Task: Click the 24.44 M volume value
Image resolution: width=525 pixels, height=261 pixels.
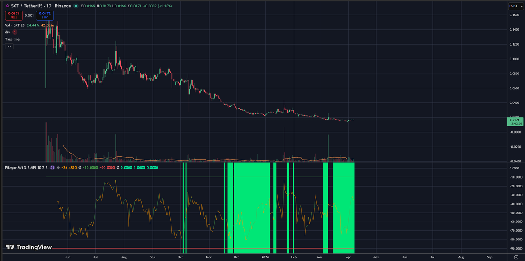Action: (x=33, y=25)
